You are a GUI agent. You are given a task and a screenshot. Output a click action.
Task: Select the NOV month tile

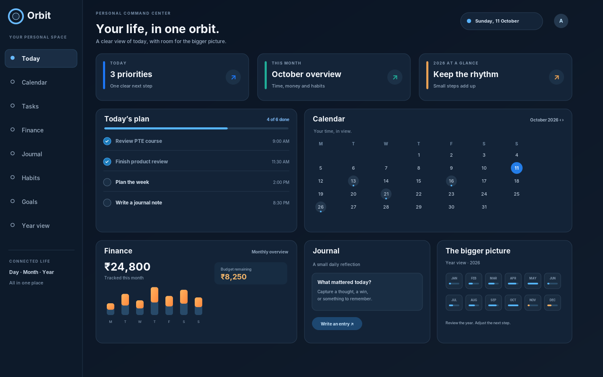pos(533,302)
